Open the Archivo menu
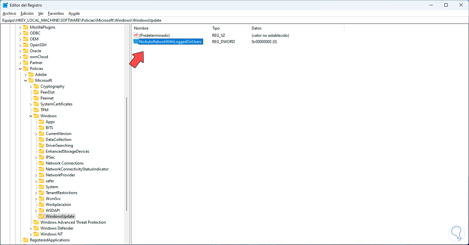This screenshot has width=469, height=245. pos(9,13)
